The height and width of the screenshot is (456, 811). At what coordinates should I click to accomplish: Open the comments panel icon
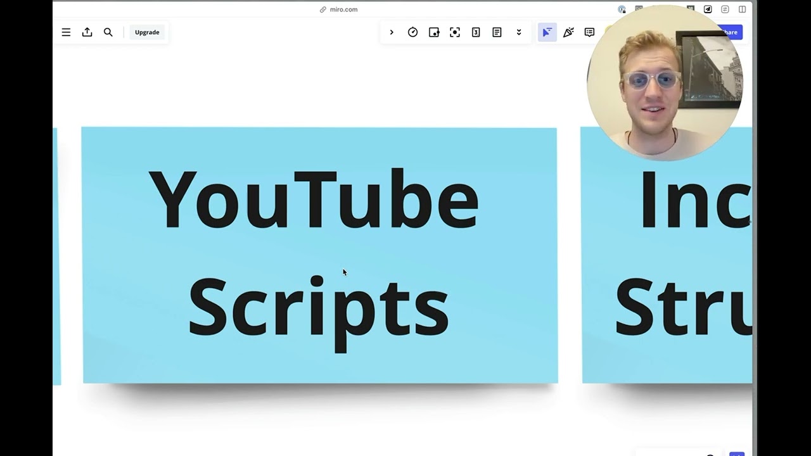point(589,32)
